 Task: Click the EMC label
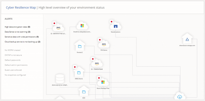84,98
